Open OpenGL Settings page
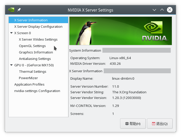The height and width of the screenshot is (137, 181). pyautogui.click(x=32, y=46)
